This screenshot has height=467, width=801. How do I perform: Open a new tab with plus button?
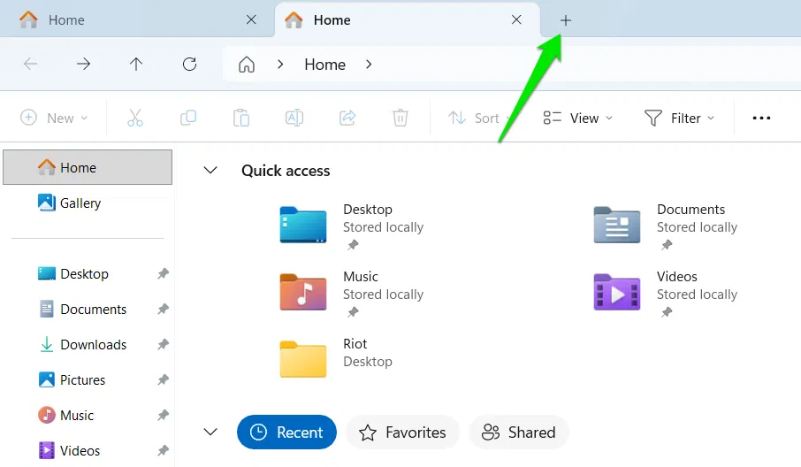point(566,19)
